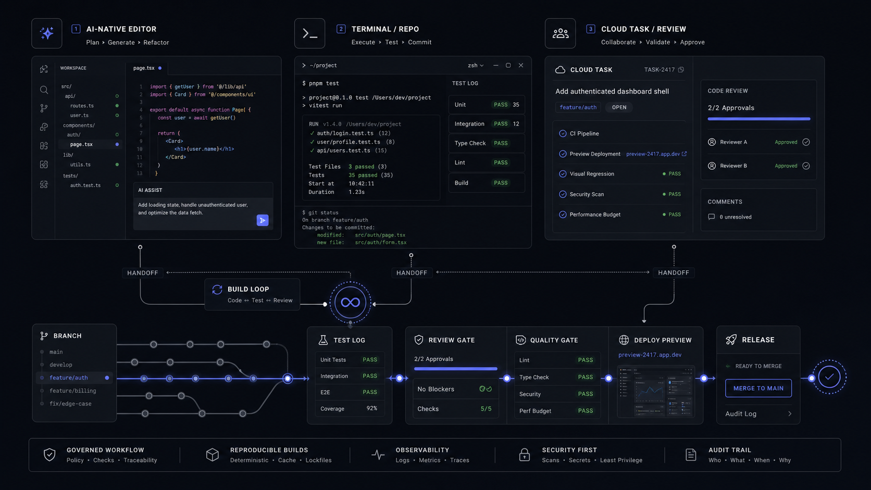The height and width of the screenshot is (490, 871).
Task: Click the Code Review approvals progress bar
Action: (x=758, y=119)
